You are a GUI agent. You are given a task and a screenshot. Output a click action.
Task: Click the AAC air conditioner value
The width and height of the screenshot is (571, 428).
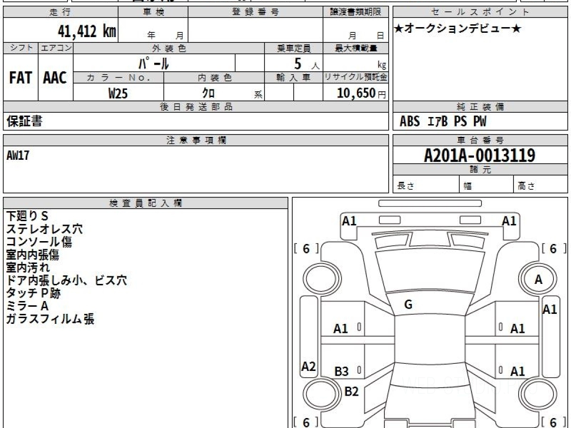55,78
